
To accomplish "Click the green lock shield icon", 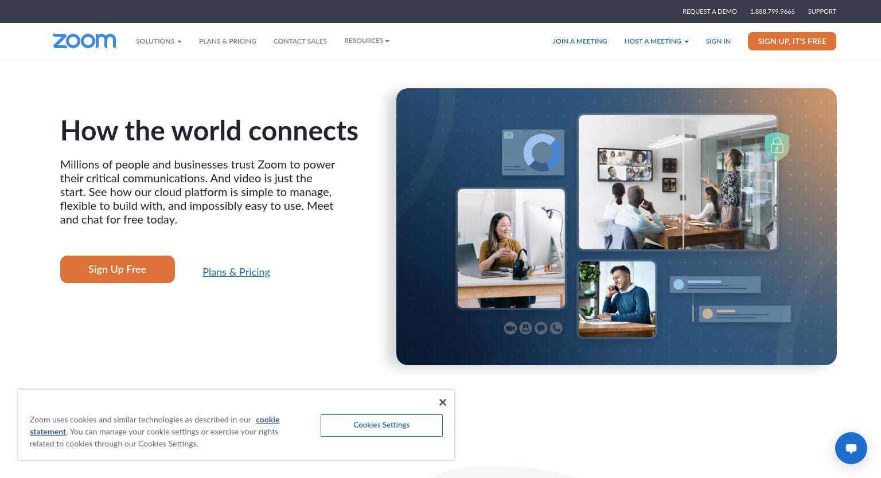I will (x=777, y=146).
